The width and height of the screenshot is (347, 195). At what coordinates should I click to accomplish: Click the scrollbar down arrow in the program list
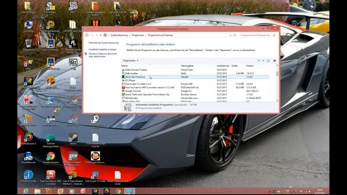coord(277,101)
